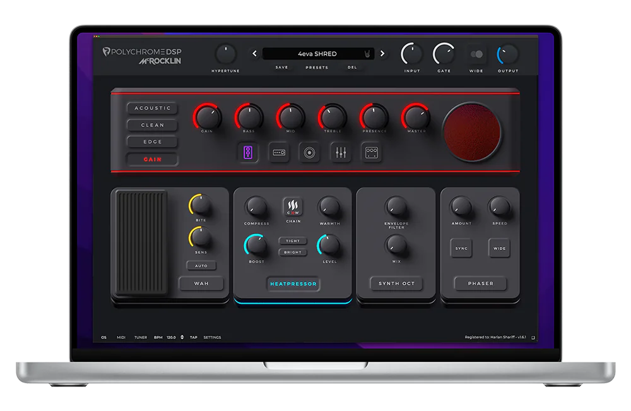
Task: Open the EQ faders icon
Action: point(341,152)
